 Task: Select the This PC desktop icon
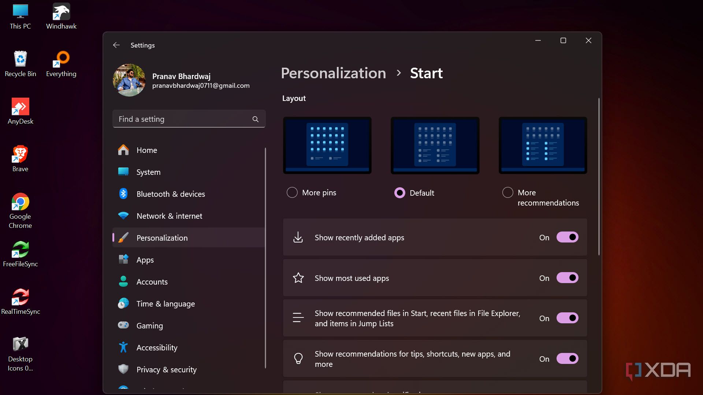(20, 17)
